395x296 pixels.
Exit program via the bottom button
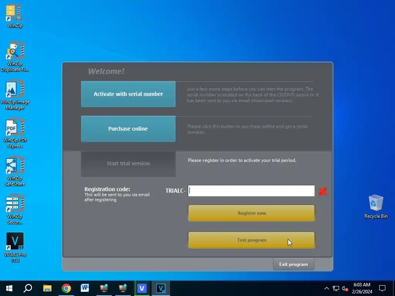(294, 264)
